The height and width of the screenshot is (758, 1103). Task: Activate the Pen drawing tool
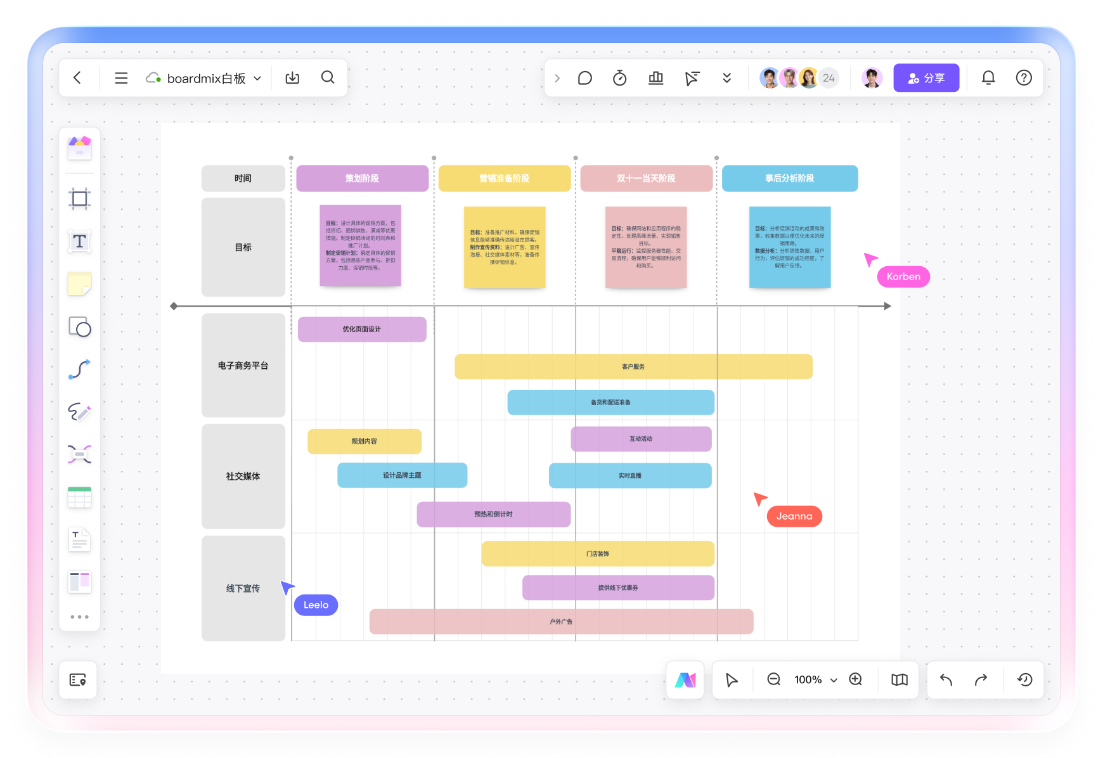click(79, 412)
